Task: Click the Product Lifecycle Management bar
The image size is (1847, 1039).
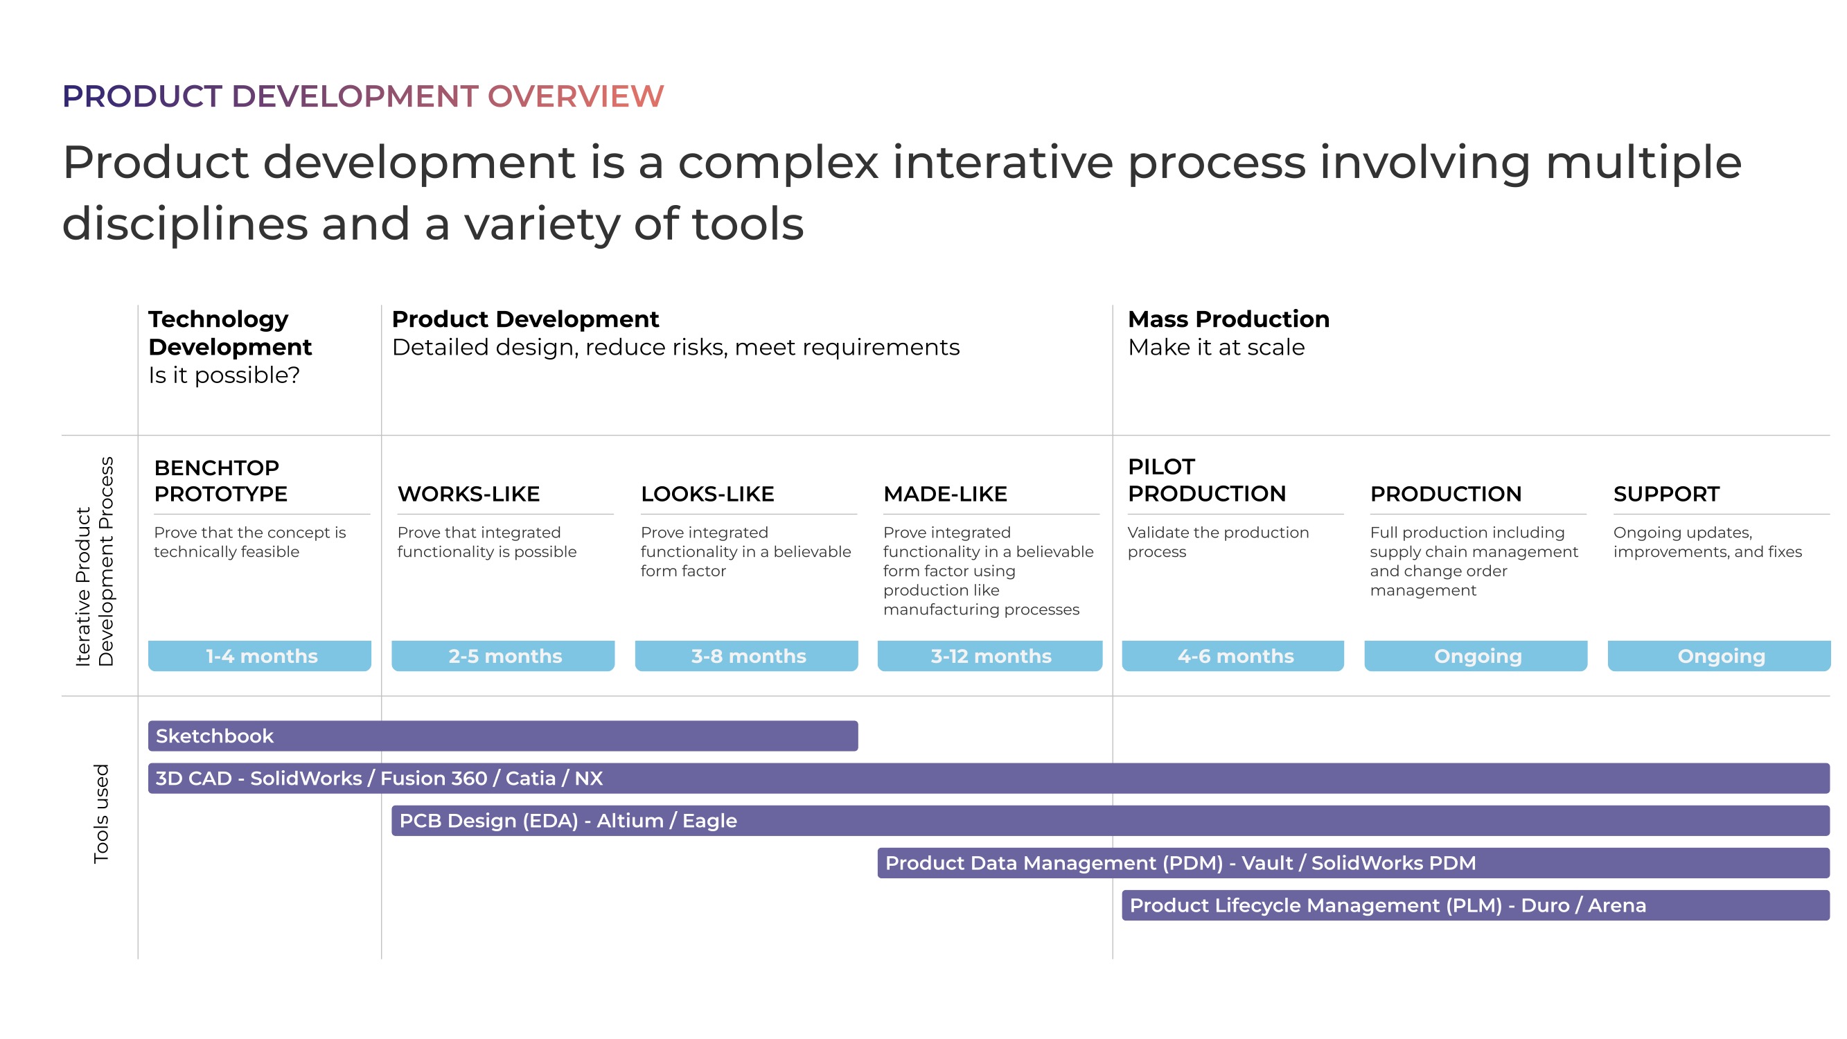Action: [1475, 905]
